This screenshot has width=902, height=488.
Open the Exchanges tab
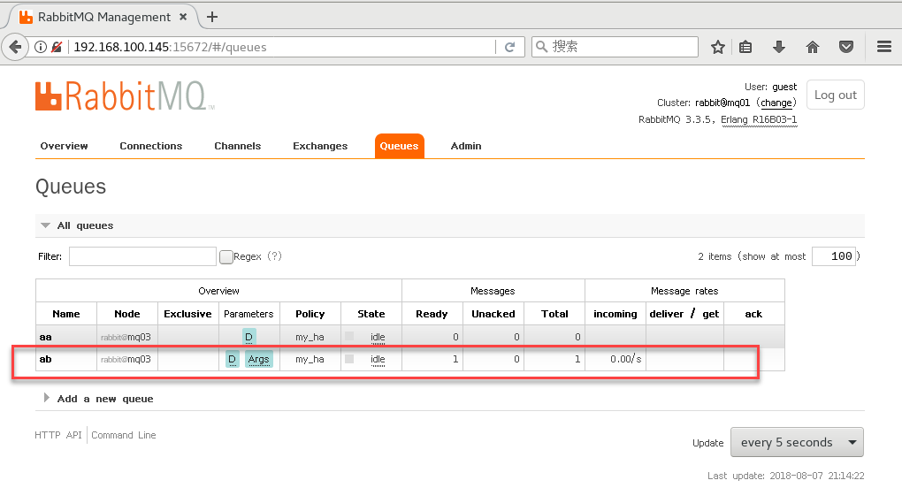[x=320, y=146]
